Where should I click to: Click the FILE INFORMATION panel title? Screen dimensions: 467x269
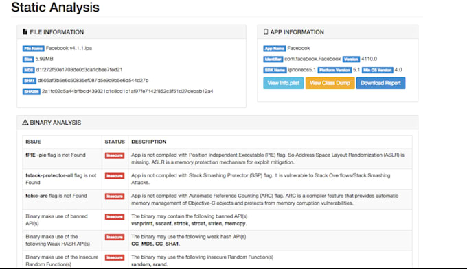click(56, 32)
